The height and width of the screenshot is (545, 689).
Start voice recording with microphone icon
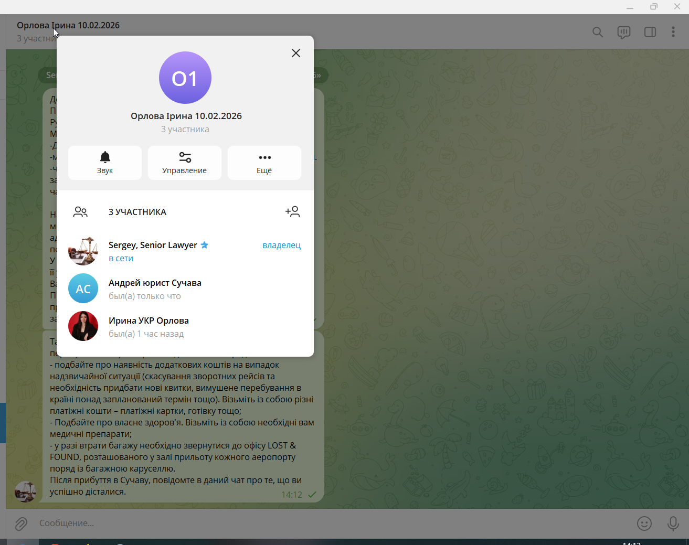click(673, 523)
